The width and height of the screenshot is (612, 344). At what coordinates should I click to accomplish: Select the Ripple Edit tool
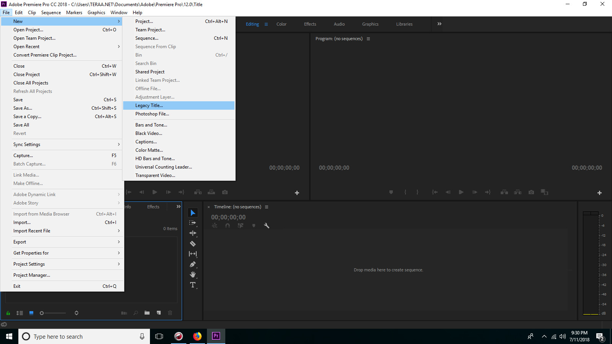[193, 233]
